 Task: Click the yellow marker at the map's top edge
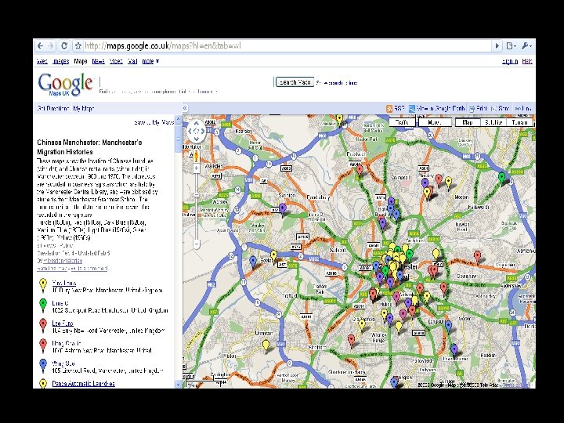click(x=339, y=120)
